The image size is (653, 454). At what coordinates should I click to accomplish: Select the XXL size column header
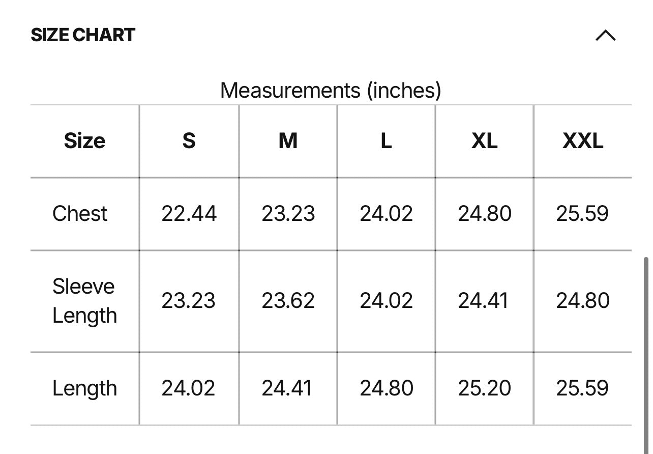pyautogui.click(x=583, y=140)
